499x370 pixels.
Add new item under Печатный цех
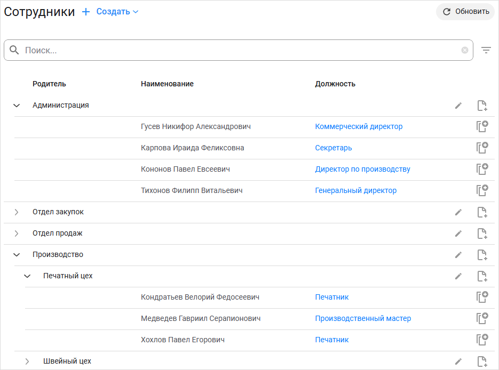click(482, 276)
